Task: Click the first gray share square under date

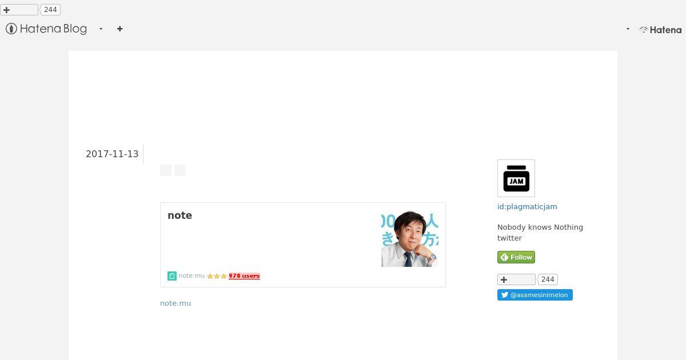Action: pyautogui.click(x=166, y=170)
